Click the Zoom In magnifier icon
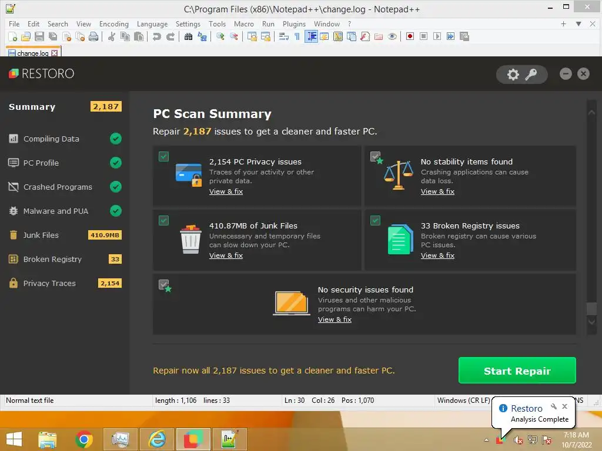Image resolution: width=602 pixels, height=451 pixels. click(x=220, y=36)
